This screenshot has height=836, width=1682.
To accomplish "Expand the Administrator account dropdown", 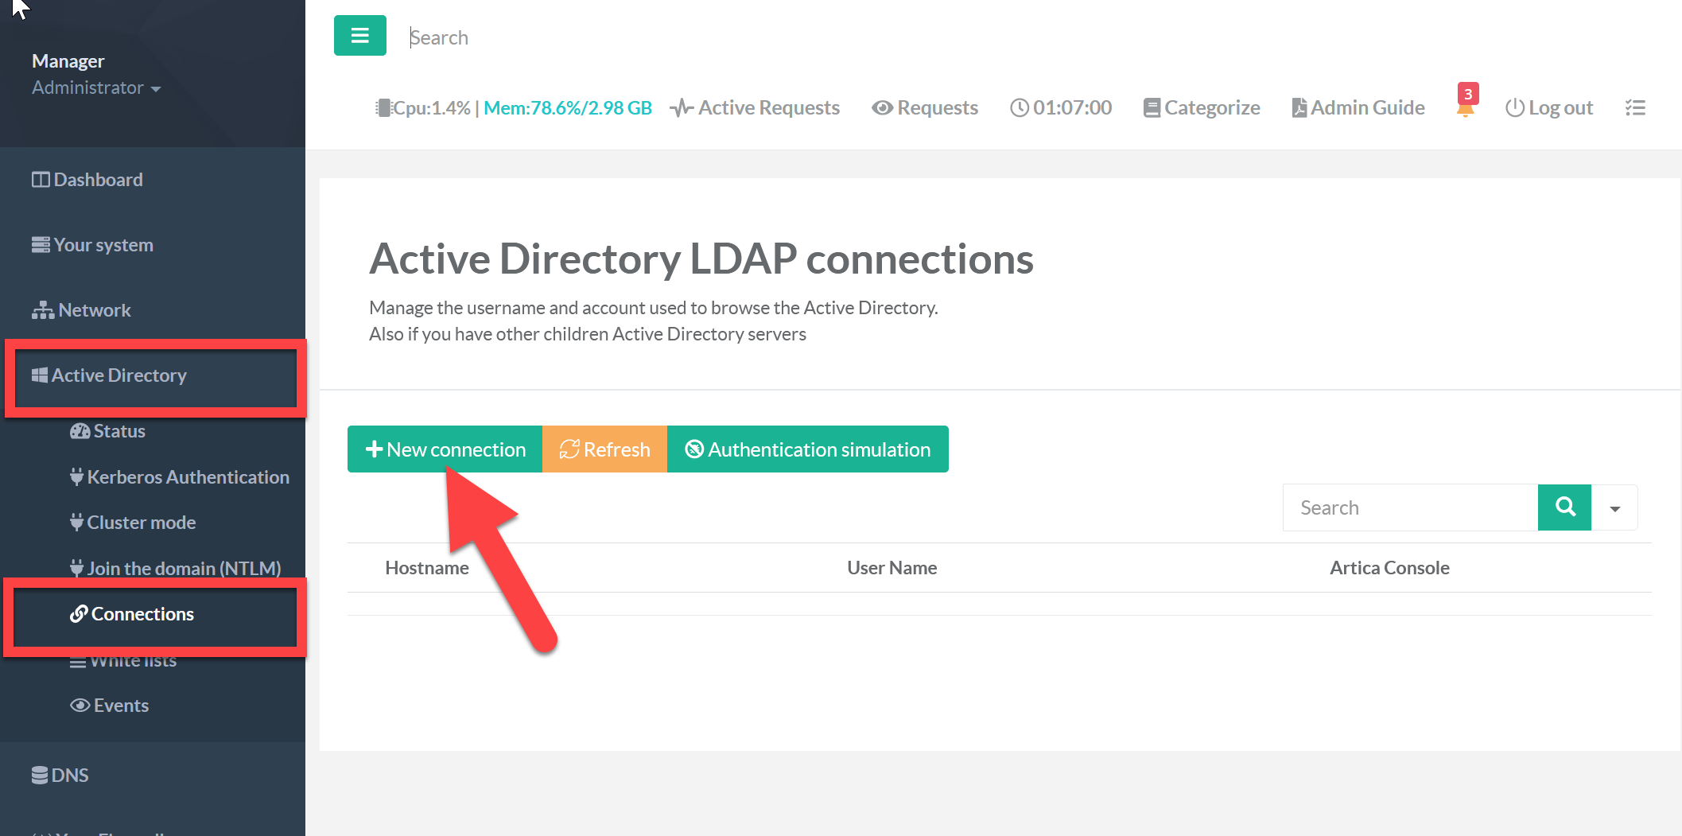I will (x=95, y=88).
